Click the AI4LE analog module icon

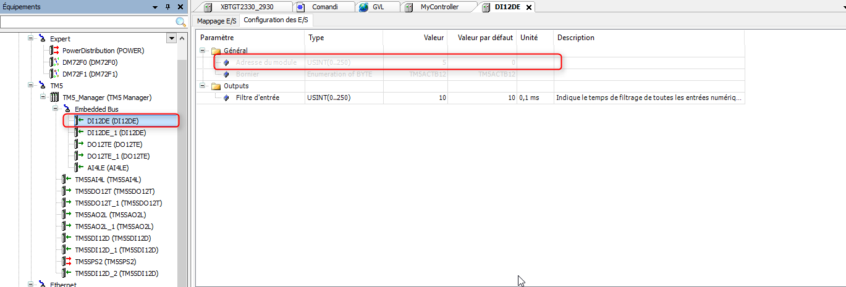(x=79, y=167)
